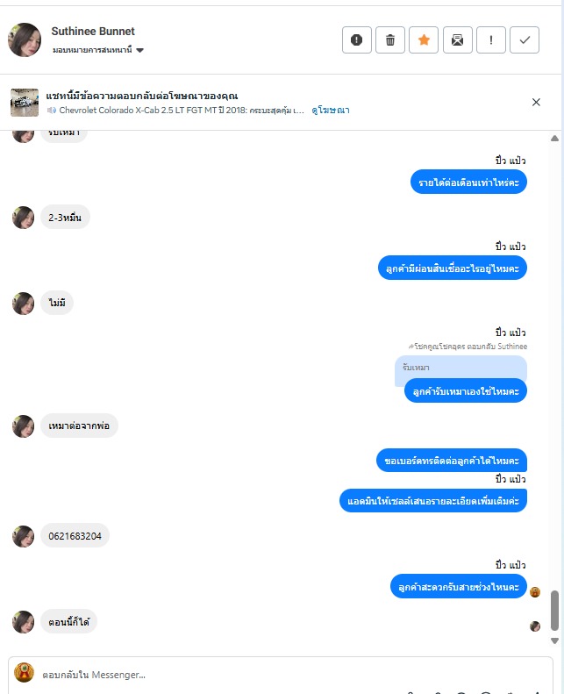The height and width of the screenshot is (694, 564).
Task: Click sender avatar next to '2-3หมื่น' message
Action: click(x=23, y=218)
